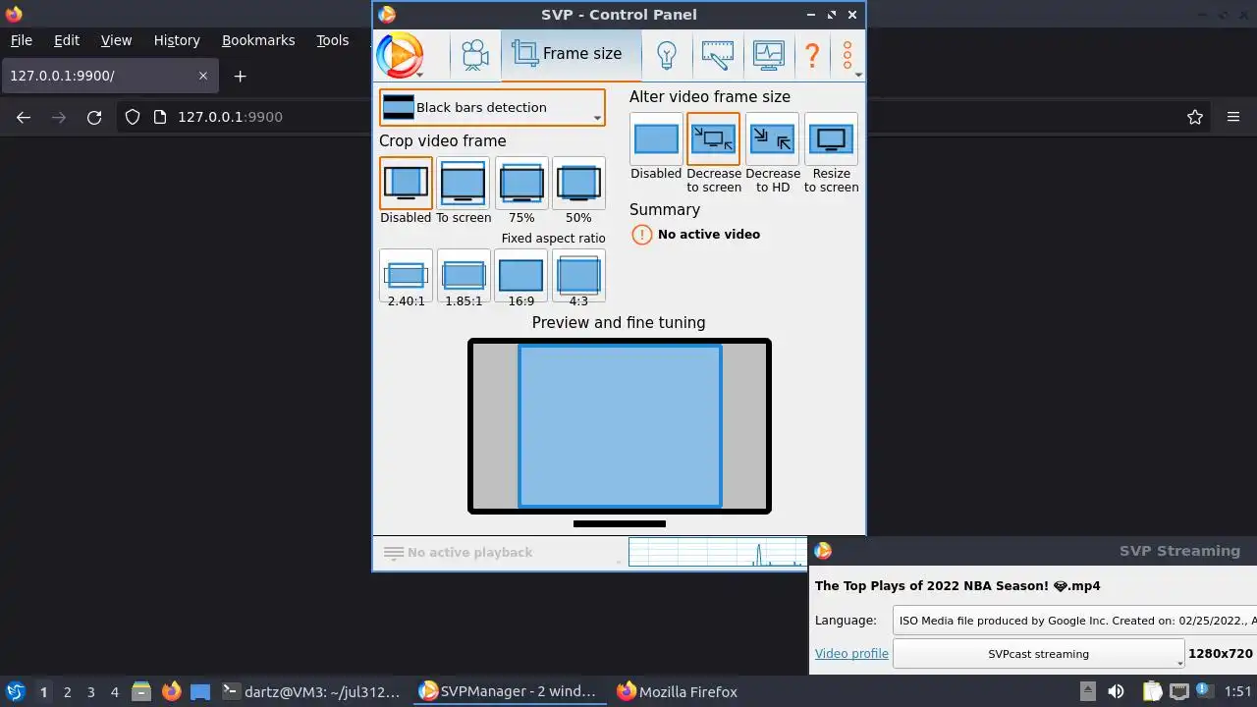
Task: Reload the Firefox page
Action: coord(94,117)
